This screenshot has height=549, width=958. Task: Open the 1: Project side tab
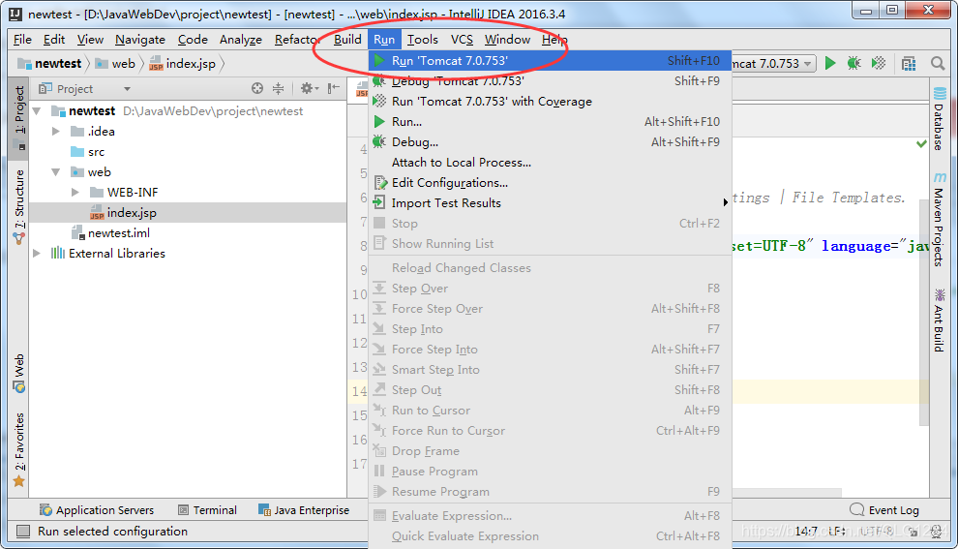19,117
